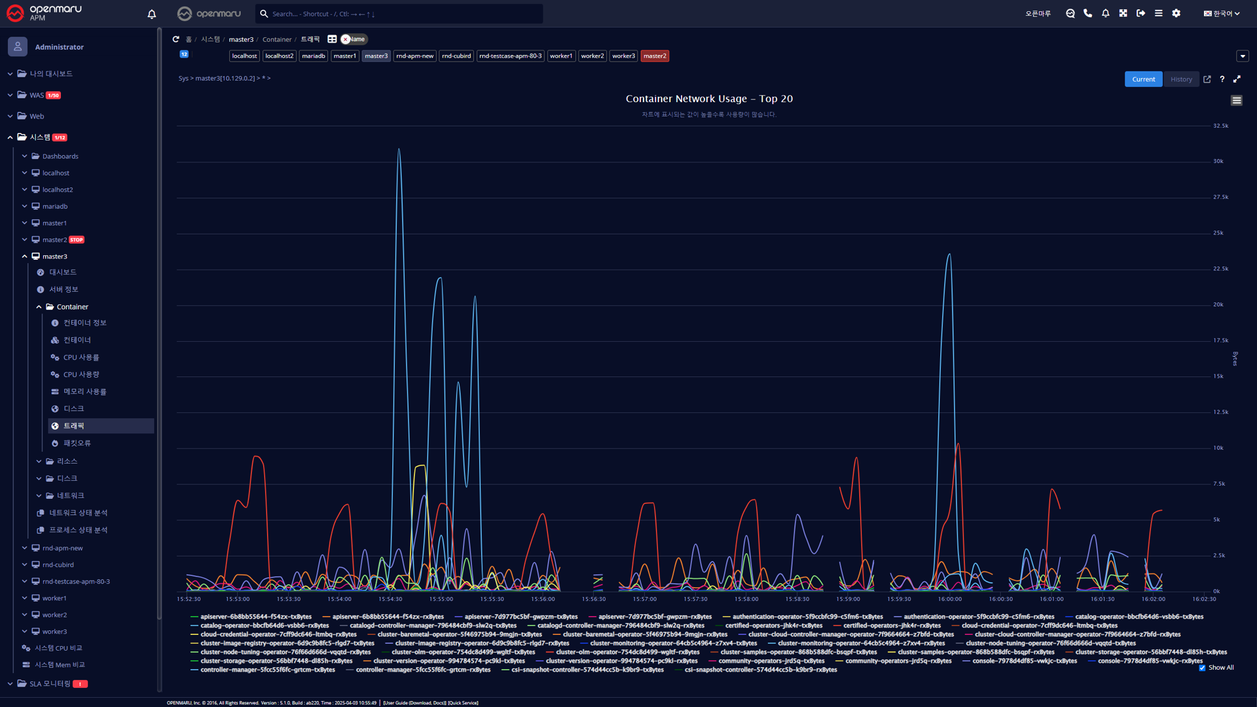
Task: Open the alarm bell in the top-right toolbar
Action: point(1105,13)
